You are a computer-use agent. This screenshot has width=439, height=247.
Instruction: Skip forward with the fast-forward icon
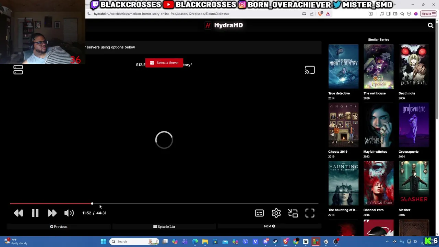[x=52, y=213]
